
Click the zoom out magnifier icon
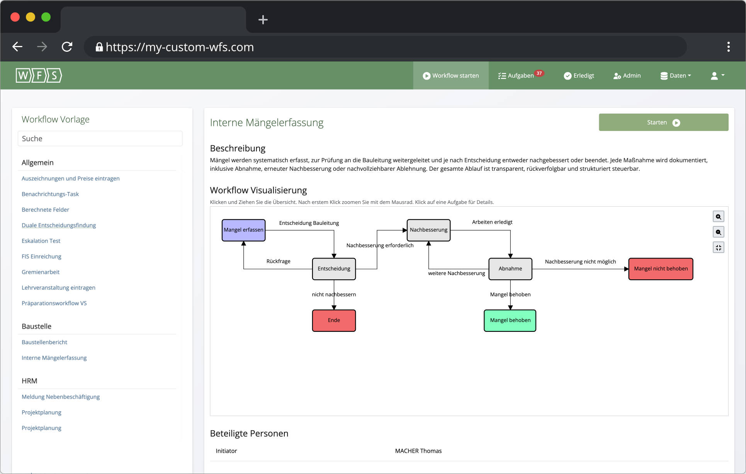[718, 232]
